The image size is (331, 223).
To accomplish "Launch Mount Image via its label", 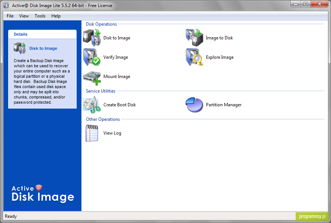I will point(117,77).
